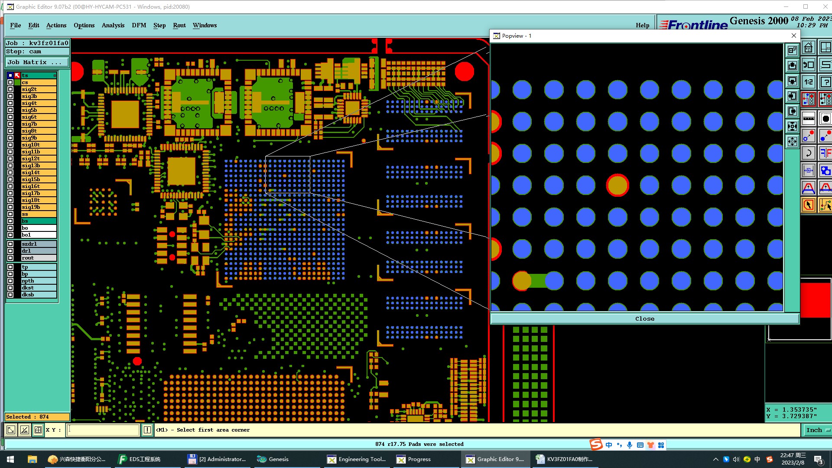This screenshot has width=832, height=468.
Task: Open the Inch units dropdown
Action: 817,430
